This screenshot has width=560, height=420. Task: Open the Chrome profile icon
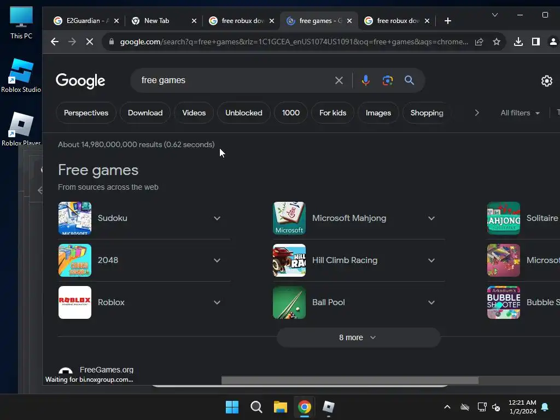[x=553, y=42]
